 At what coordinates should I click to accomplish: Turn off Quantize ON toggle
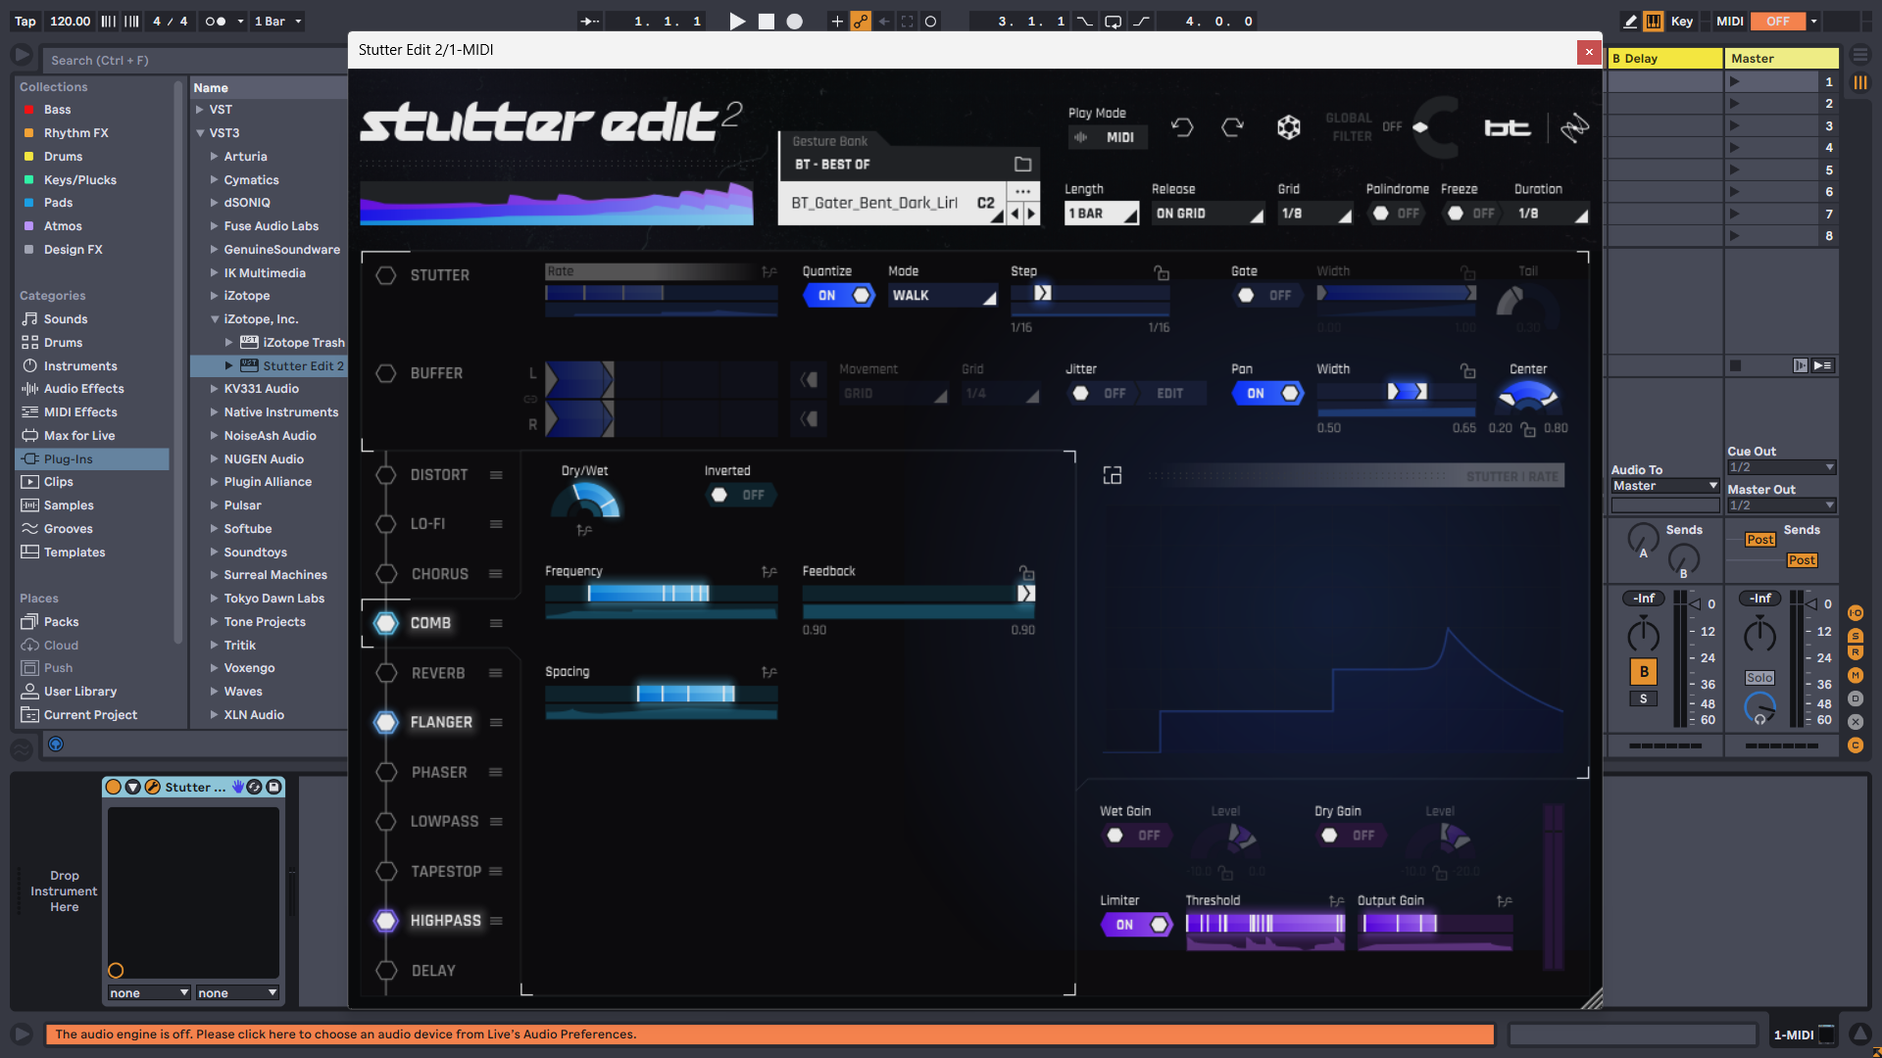pyautogui.click(x=839, y=295)
